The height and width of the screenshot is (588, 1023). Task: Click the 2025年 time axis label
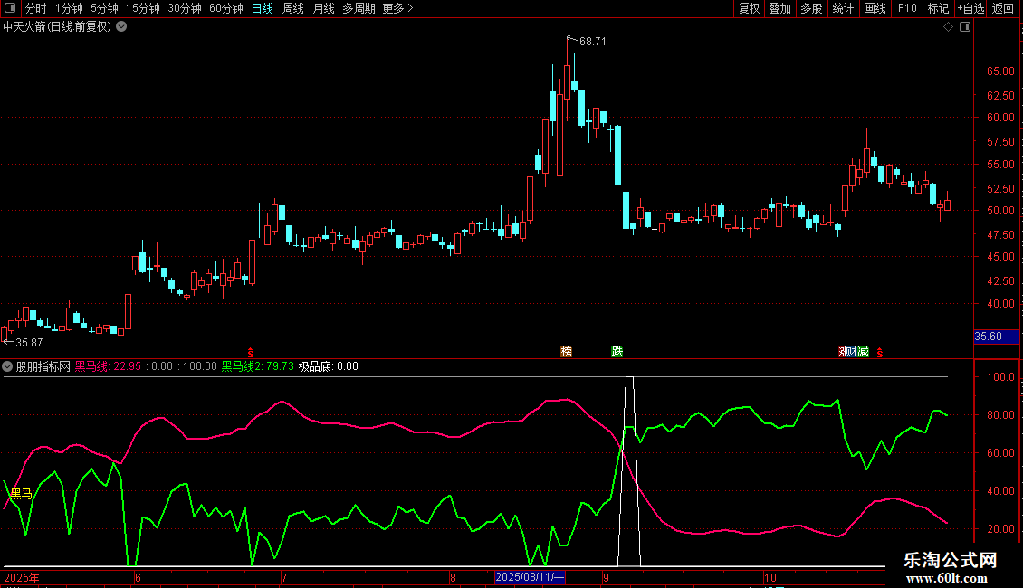tap(22, 577)
